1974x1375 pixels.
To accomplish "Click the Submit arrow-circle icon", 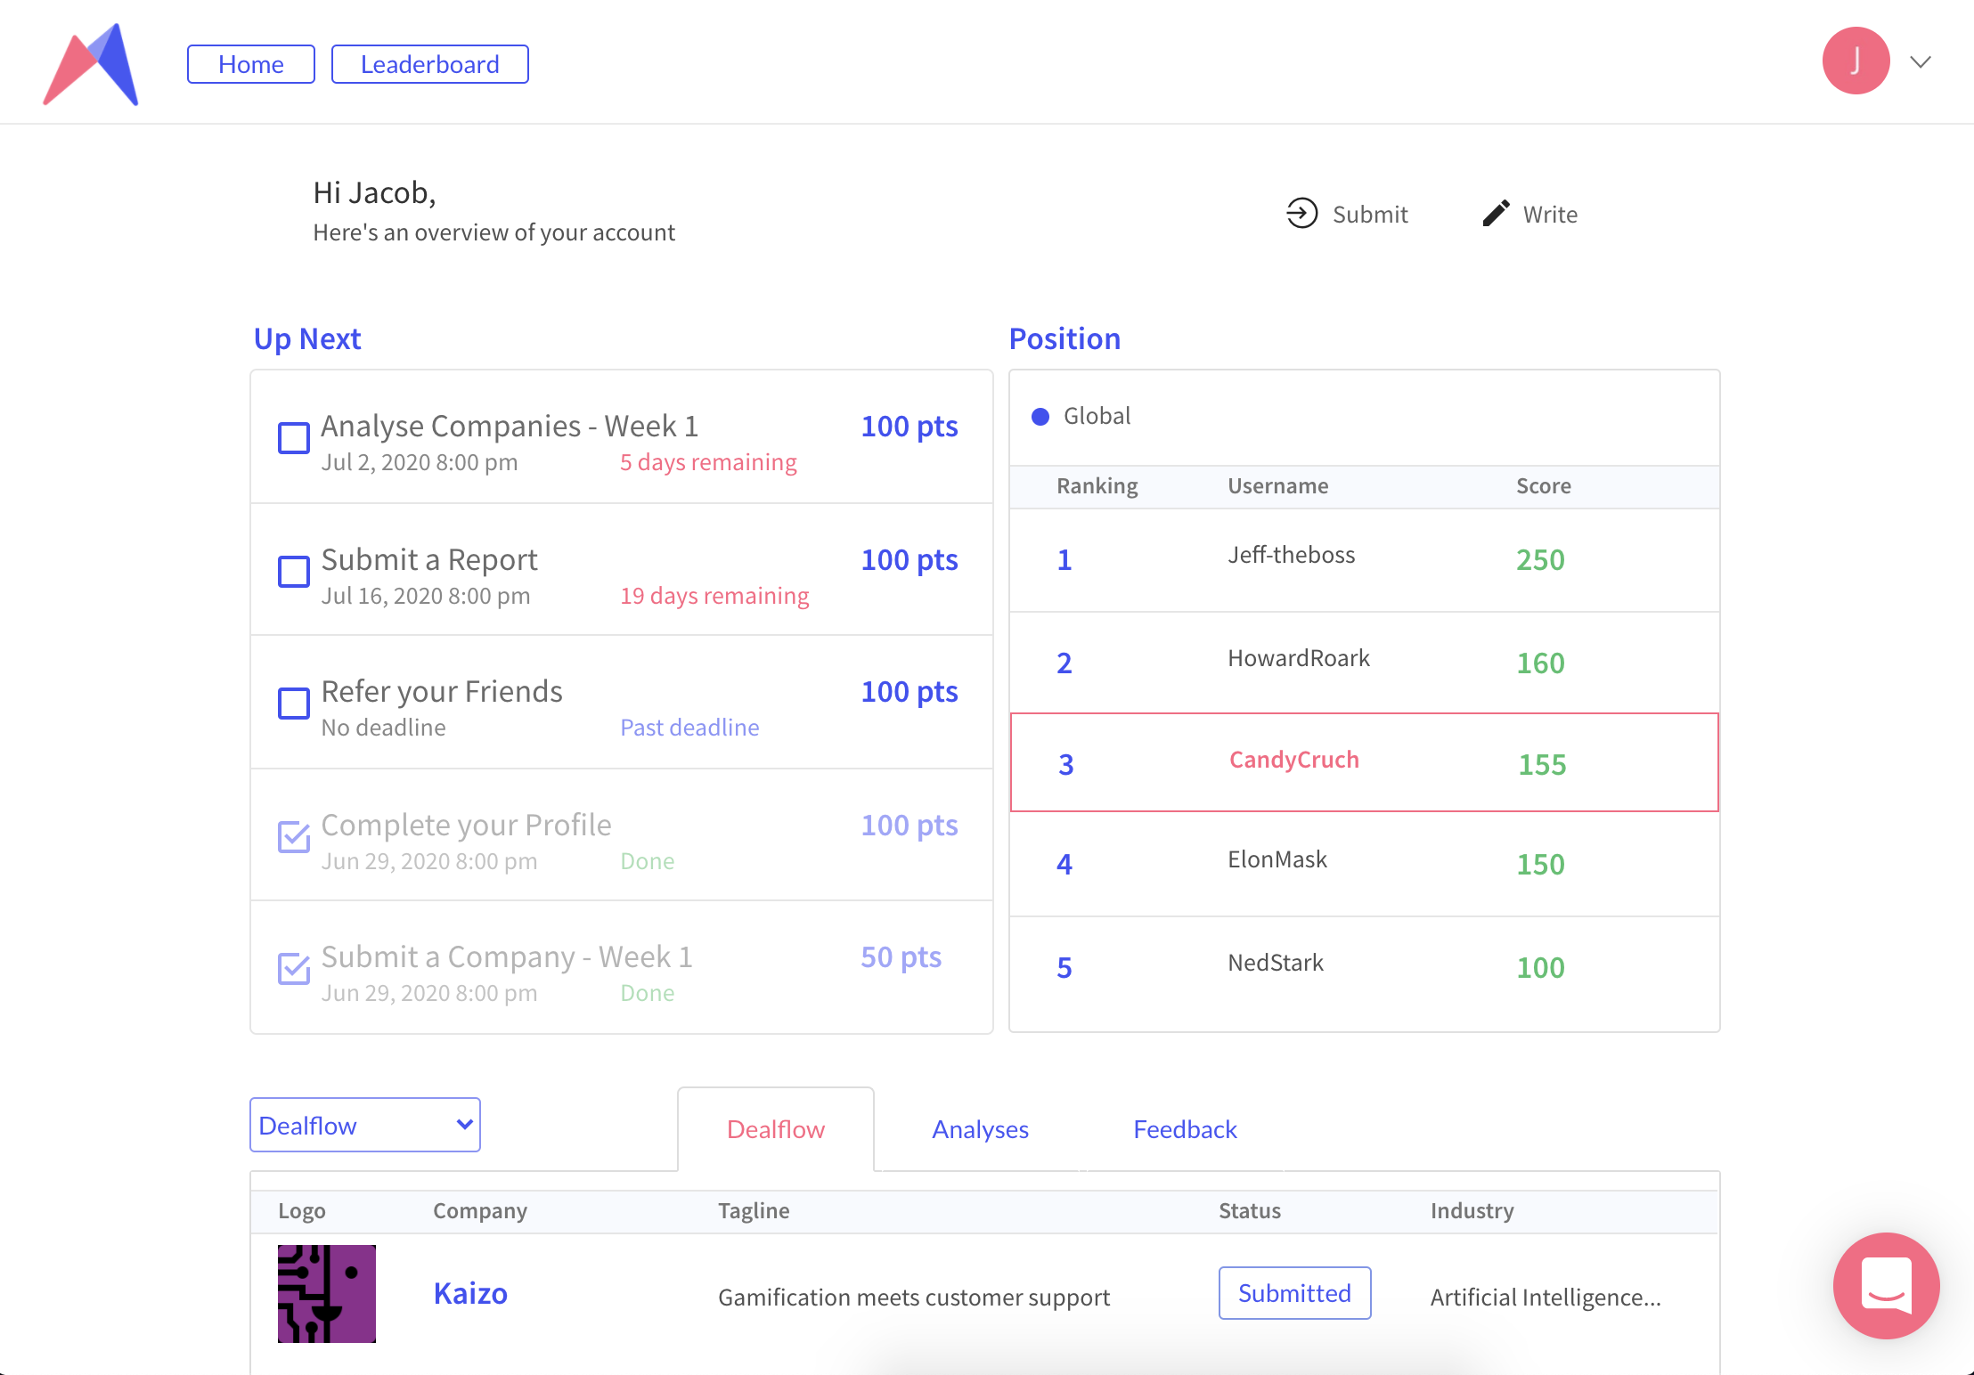I will (x=1301, y=214).
